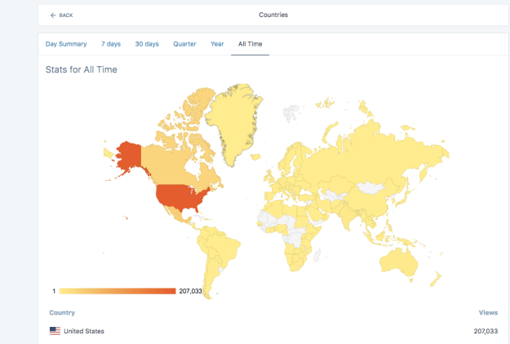
Task: Go back using the Back arrow
Action: click(x=61, y=15)
